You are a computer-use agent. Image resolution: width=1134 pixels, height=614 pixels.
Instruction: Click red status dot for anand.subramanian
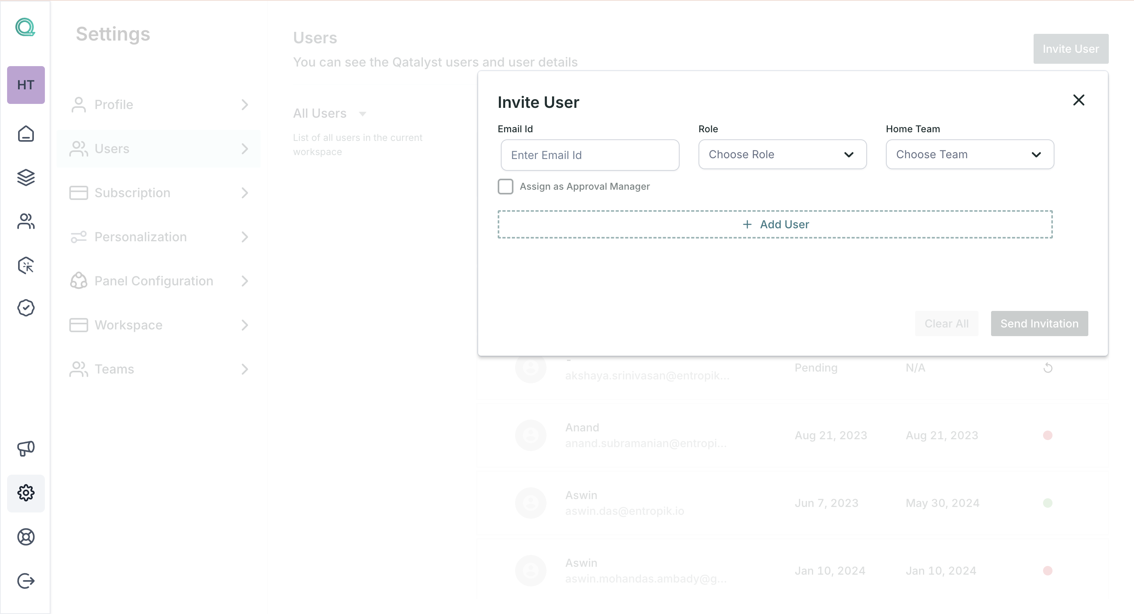tap(1048, 435)
